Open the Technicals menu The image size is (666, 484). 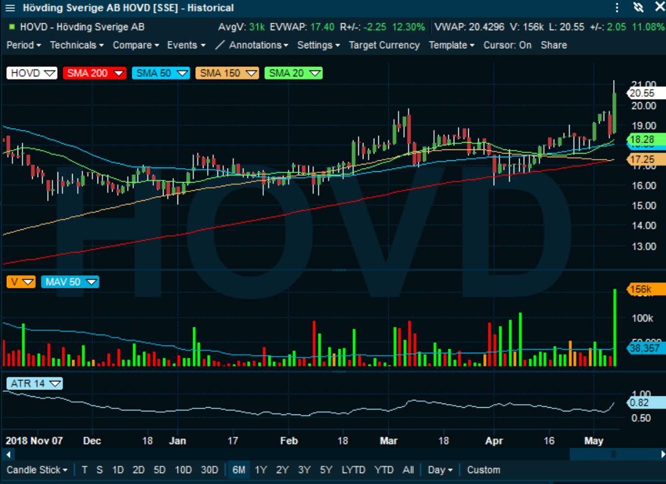(77, 45)
